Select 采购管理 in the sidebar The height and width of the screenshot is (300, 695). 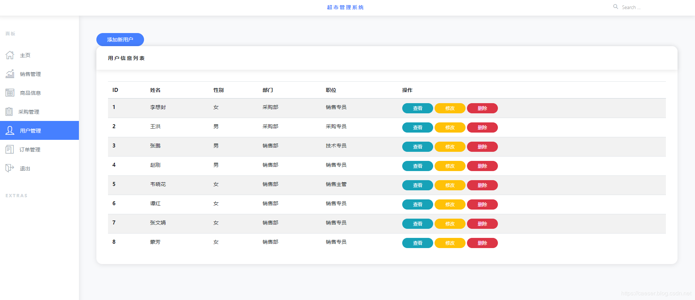(x=39, y=112)
